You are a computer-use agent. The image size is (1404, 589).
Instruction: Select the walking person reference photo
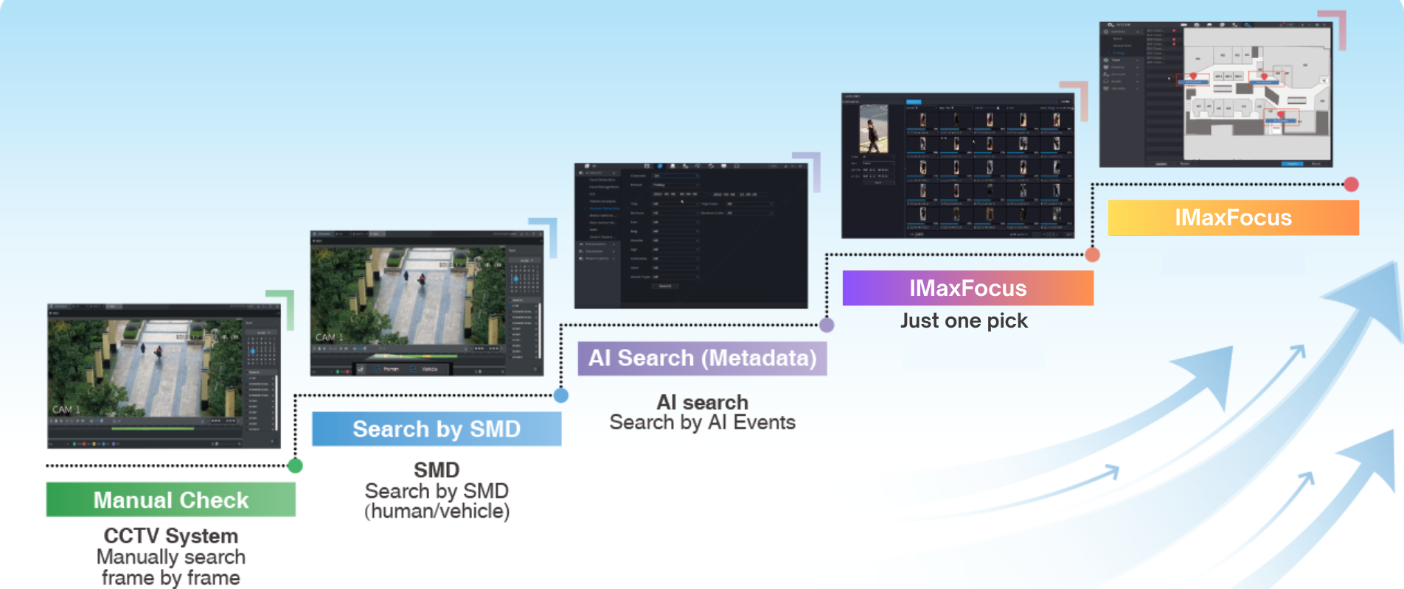coord(874,128)
